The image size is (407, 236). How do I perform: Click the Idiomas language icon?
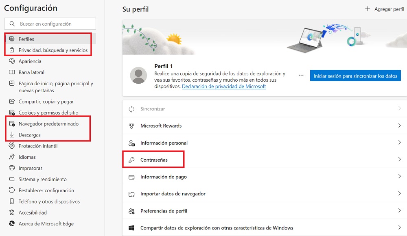tap(12, 157)
